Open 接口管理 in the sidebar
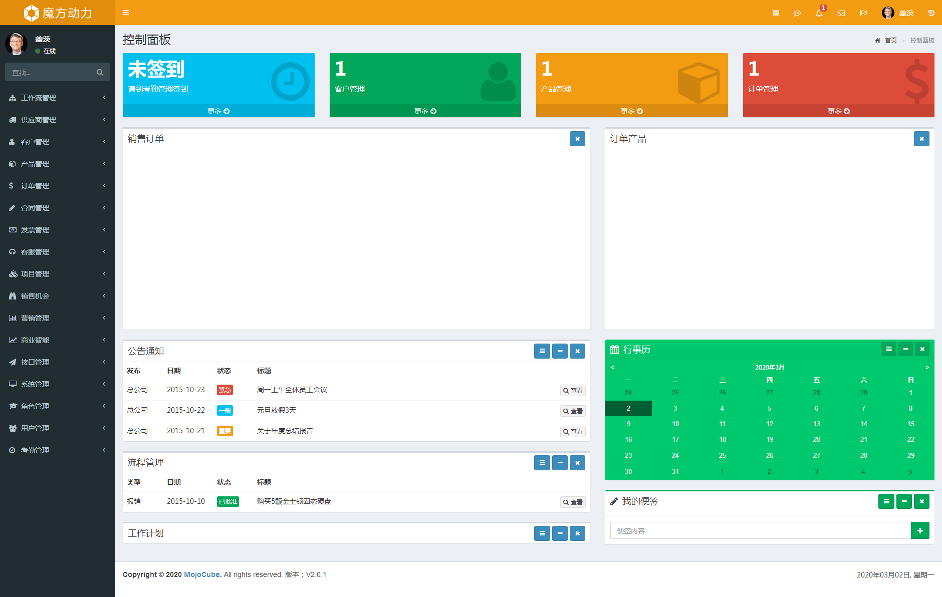This screenshot has width=942, height=597. tap(58, 362)
